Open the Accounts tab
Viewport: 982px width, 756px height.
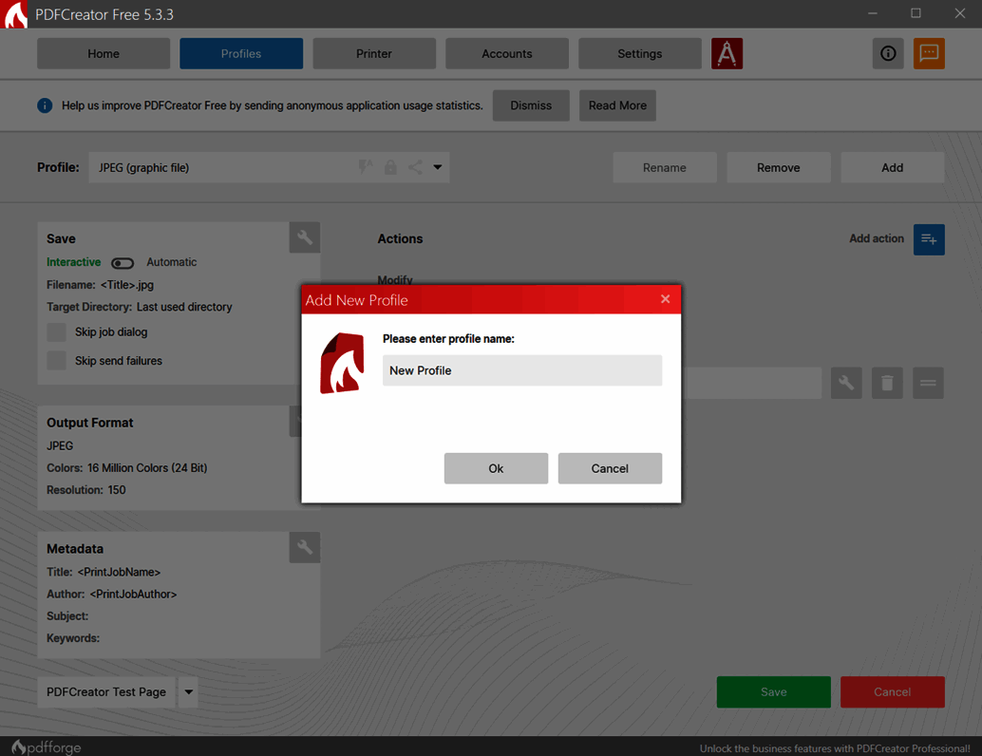[x=506, y=53]
